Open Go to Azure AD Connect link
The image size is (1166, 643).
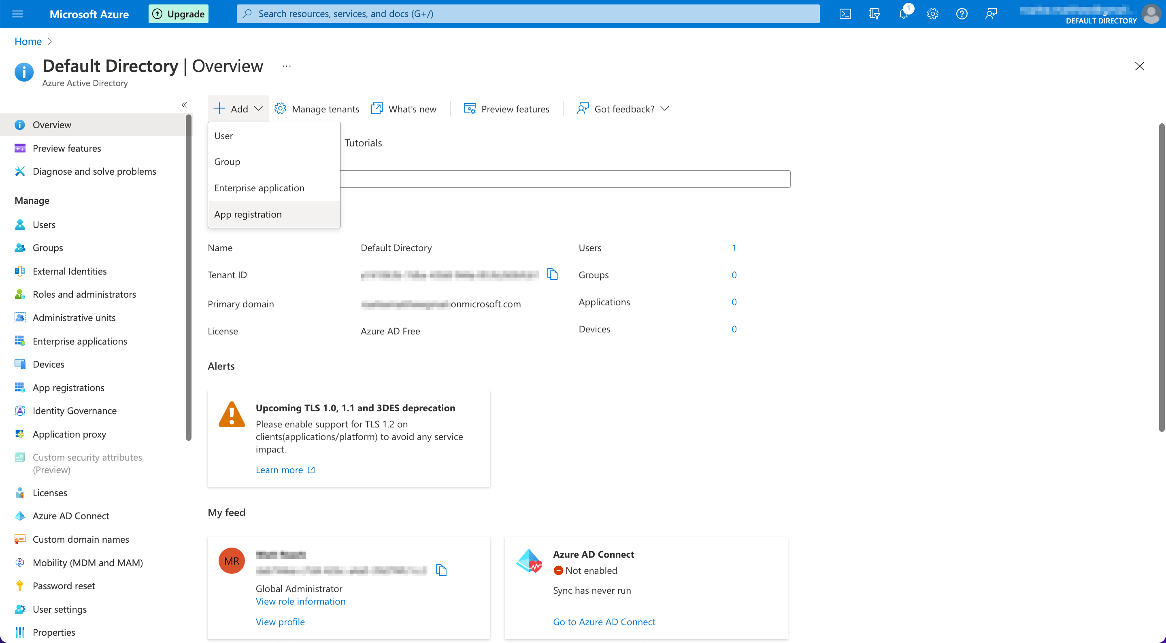point(604,622)
